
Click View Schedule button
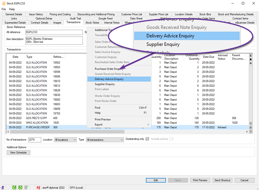click(18, 153)
